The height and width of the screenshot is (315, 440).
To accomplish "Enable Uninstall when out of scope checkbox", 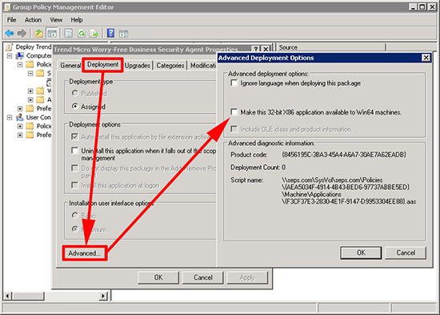I will click(x=74, y=151).
